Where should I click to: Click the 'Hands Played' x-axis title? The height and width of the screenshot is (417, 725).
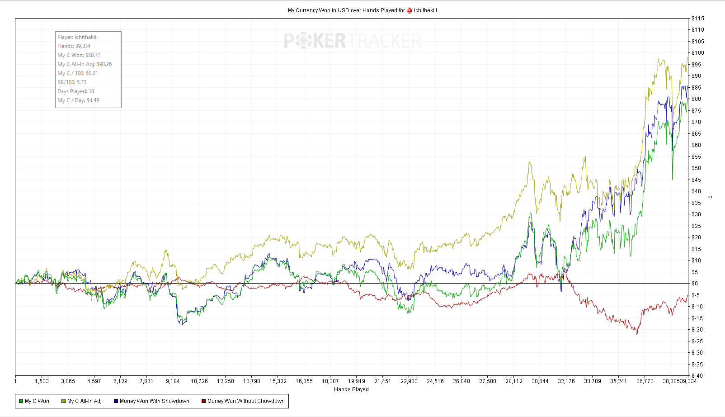point(351,389)
